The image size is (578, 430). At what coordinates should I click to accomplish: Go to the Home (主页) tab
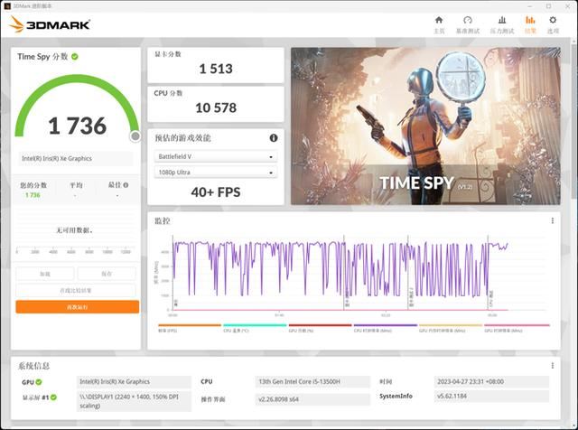[439, 24]
